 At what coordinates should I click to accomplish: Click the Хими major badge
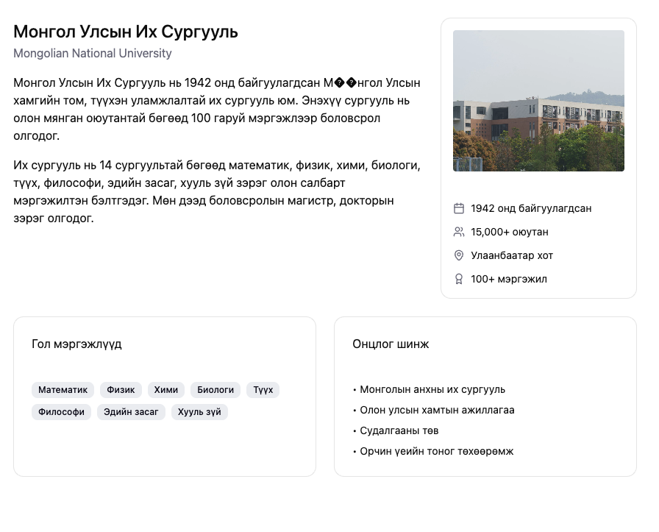(x=166, y=390)
